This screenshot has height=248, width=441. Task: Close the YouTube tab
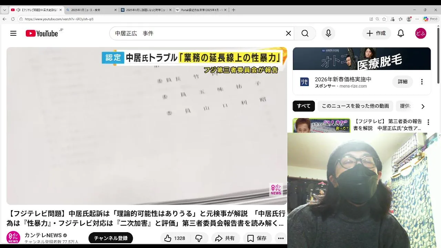pos(60,10)
